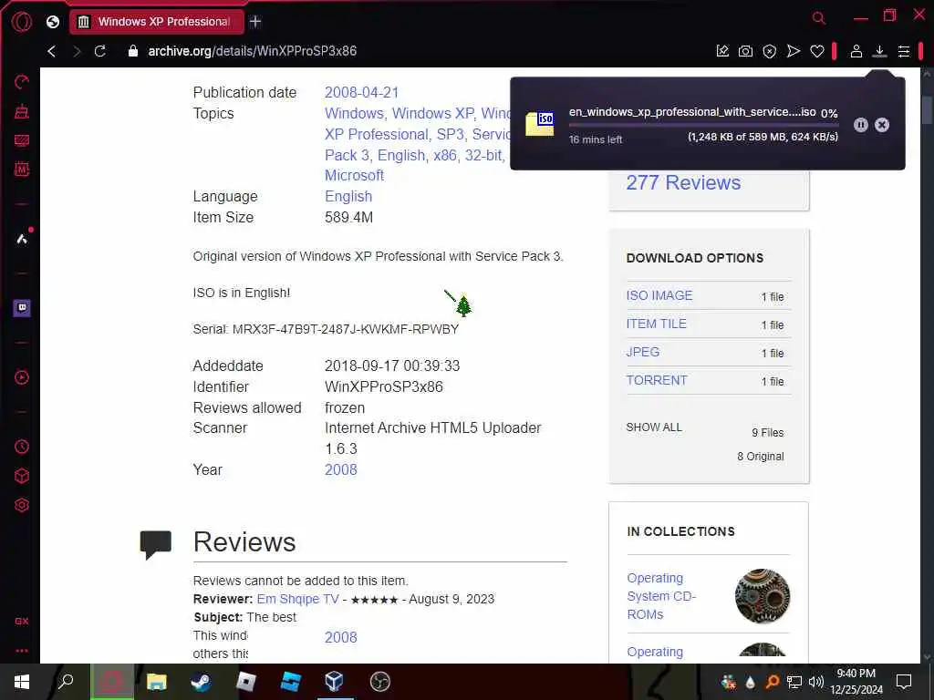Pause the ISO download
This screenshot has height=700, width=934.
[x=861, y=125]
